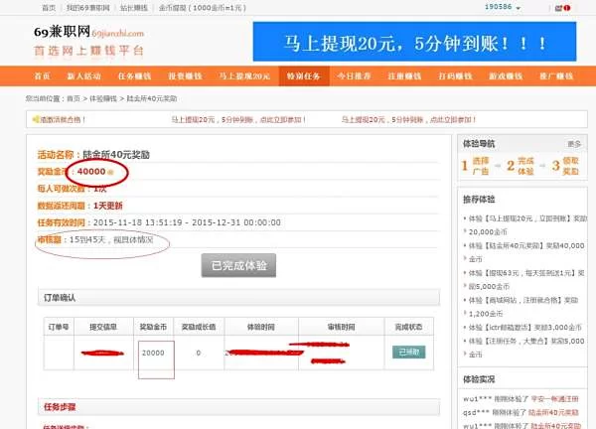Click the gold coin icon beside 40000
Screen dimensions: 596x429
(111, 171)
